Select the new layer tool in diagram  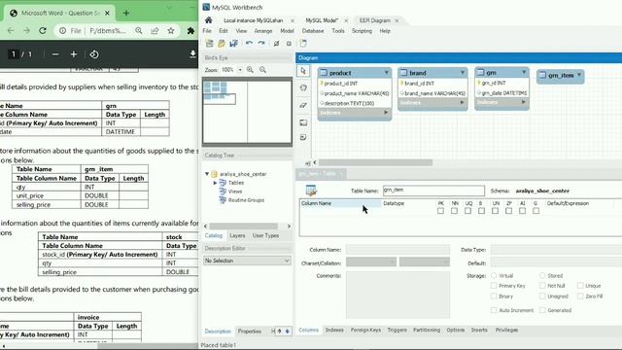(303, 122)
